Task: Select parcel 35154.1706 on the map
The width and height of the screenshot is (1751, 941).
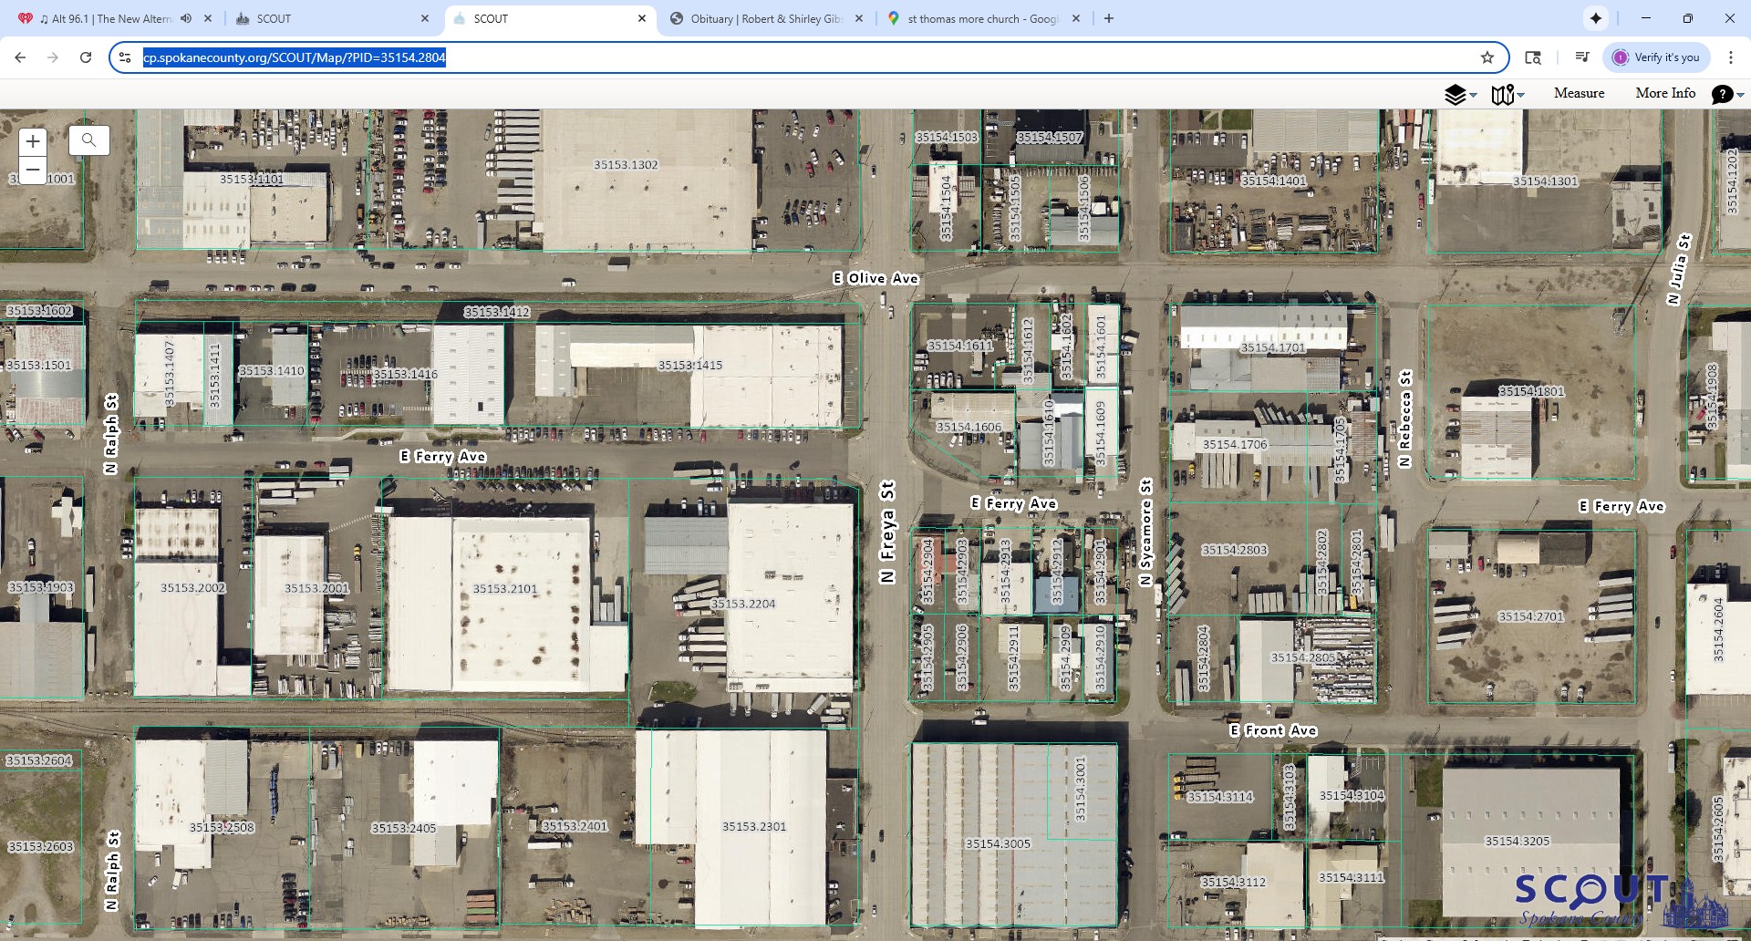Action: coord(1235,444)
